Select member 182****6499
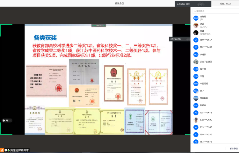 pos(206,47)
